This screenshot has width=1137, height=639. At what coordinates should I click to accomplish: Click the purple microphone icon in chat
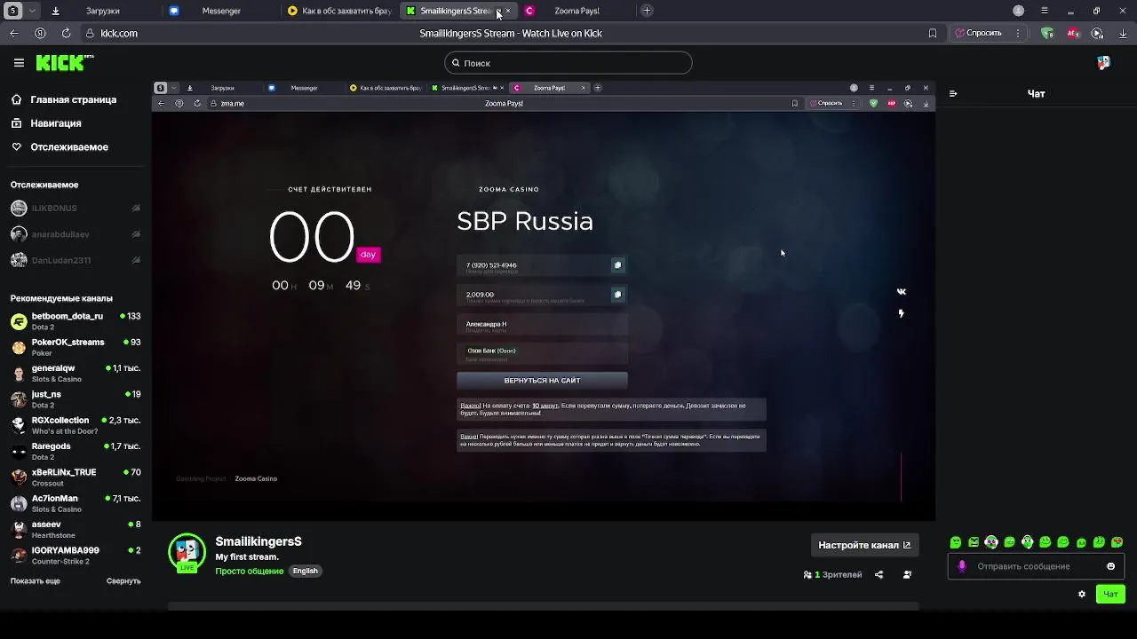click(x=962, y=566)
